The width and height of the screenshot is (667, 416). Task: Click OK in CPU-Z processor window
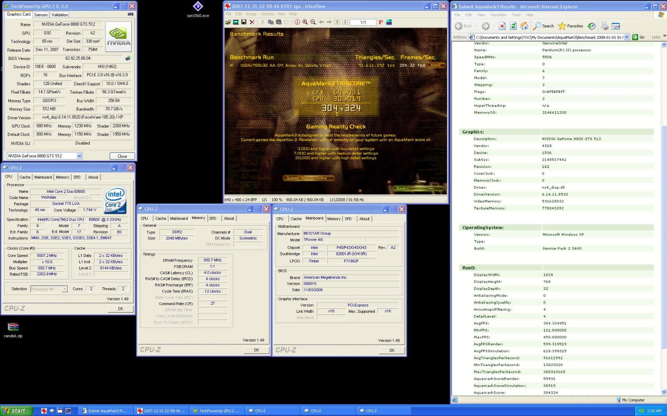click(x=120, y=309)
